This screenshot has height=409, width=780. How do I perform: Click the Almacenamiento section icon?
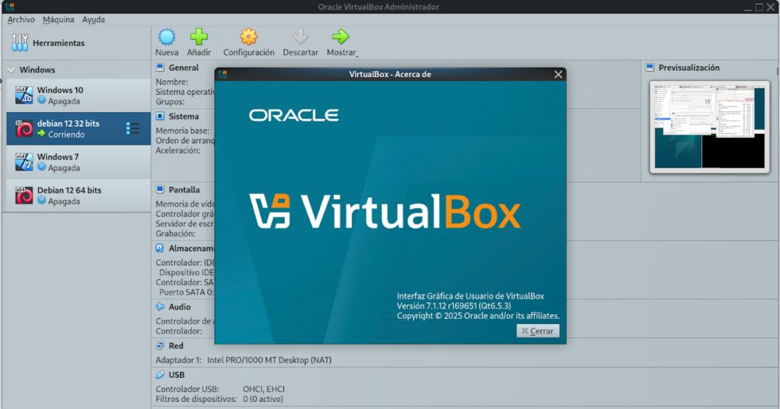[x=160, y=248]
